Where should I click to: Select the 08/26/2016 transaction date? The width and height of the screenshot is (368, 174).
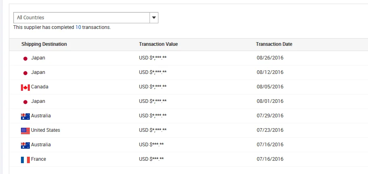[270, 58]
